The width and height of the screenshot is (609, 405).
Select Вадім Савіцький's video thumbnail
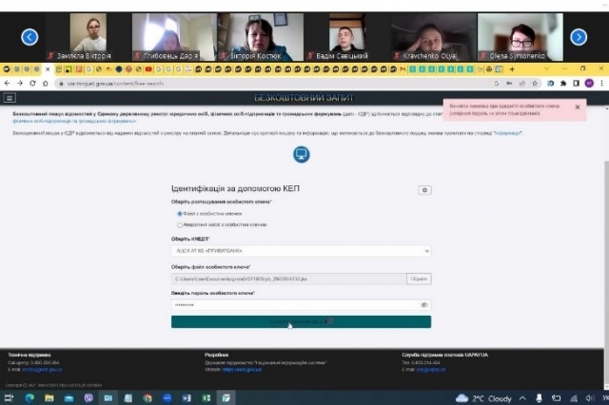point(346,37)
